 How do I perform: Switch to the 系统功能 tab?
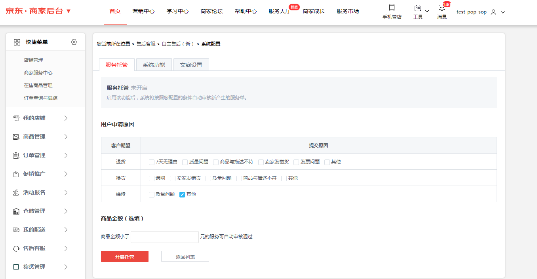(154, 65)
